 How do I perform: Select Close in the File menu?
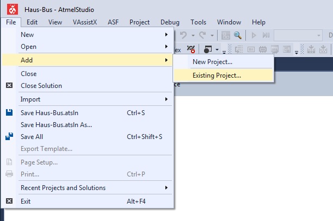[88, 74]
